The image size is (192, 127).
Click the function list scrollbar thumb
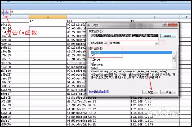click(174, 59)
